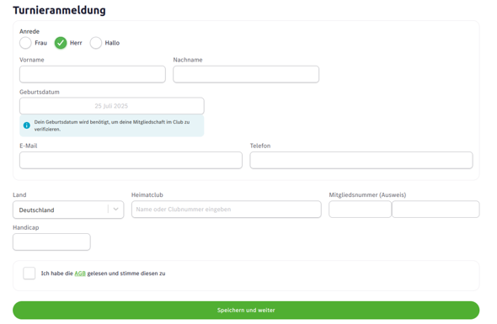Image resolution: width=497 pixels, height=324 pixels.
Task: Click the first Mitgliedsnummer input box
Action: pyautogui.click(x=360, y=210)
